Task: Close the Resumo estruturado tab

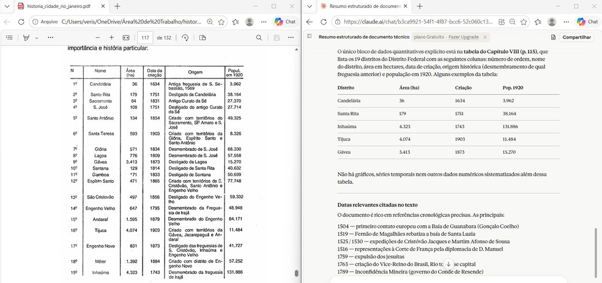Action: coord(405,6)
